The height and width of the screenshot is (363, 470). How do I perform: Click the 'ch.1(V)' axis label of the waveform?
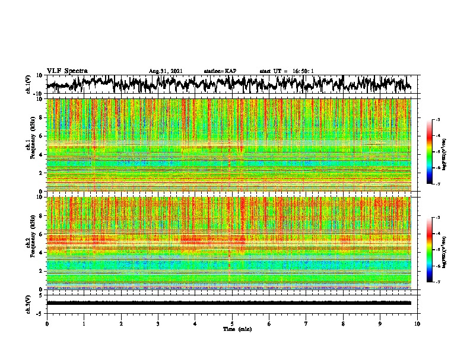pyautogui.click(x=28, y=84)
